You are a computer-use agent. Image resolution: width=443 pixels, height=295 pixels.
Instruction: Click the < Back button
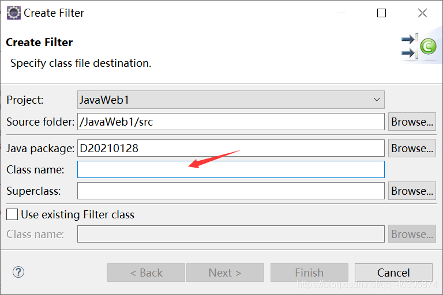[x=146, y=273]
